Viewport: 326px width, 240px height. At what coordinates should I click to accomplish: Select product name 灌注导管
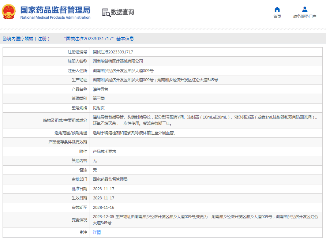[x=101, y=89]
